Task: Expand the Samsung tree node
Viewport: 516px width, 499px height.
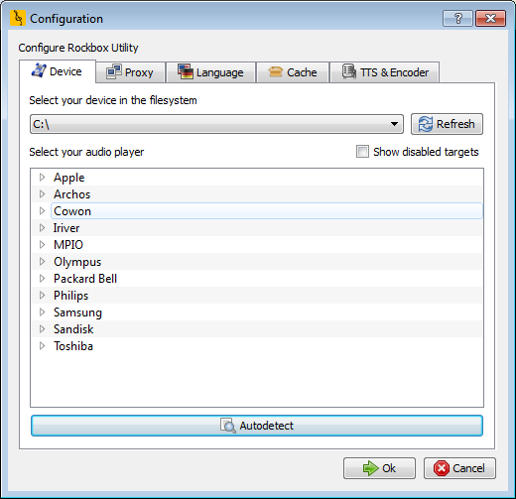Action: (42, 312)
